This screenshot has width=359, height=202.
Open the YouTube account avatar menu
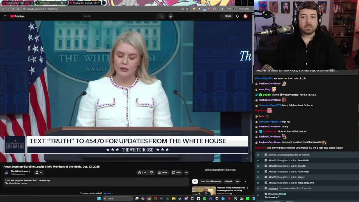(245, 16)
